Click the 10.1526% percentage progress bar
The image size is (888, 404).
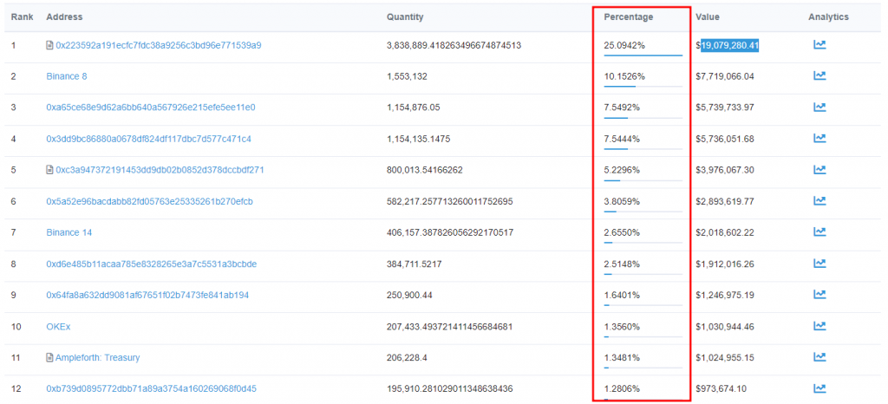pos(643,87)
